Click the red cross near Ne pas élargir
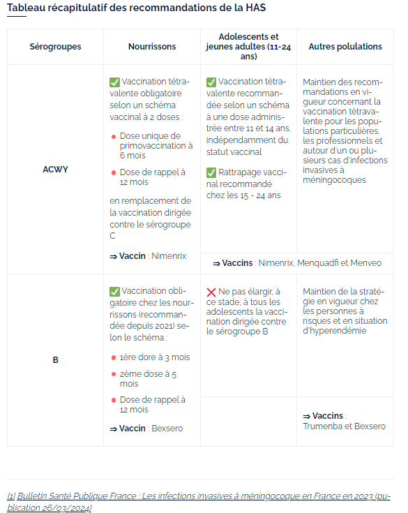Screen dimensions: 408x513 (211, 292)
